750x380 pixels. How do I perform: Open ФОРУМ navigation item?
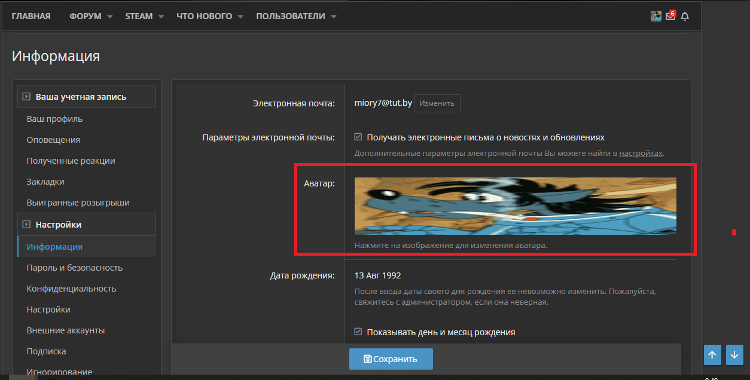(x=86, y=16)
